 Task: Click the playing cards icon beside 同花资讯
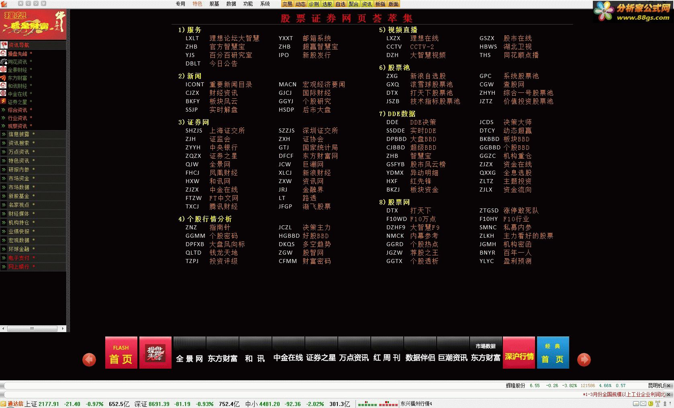click(x=4, y=61)
